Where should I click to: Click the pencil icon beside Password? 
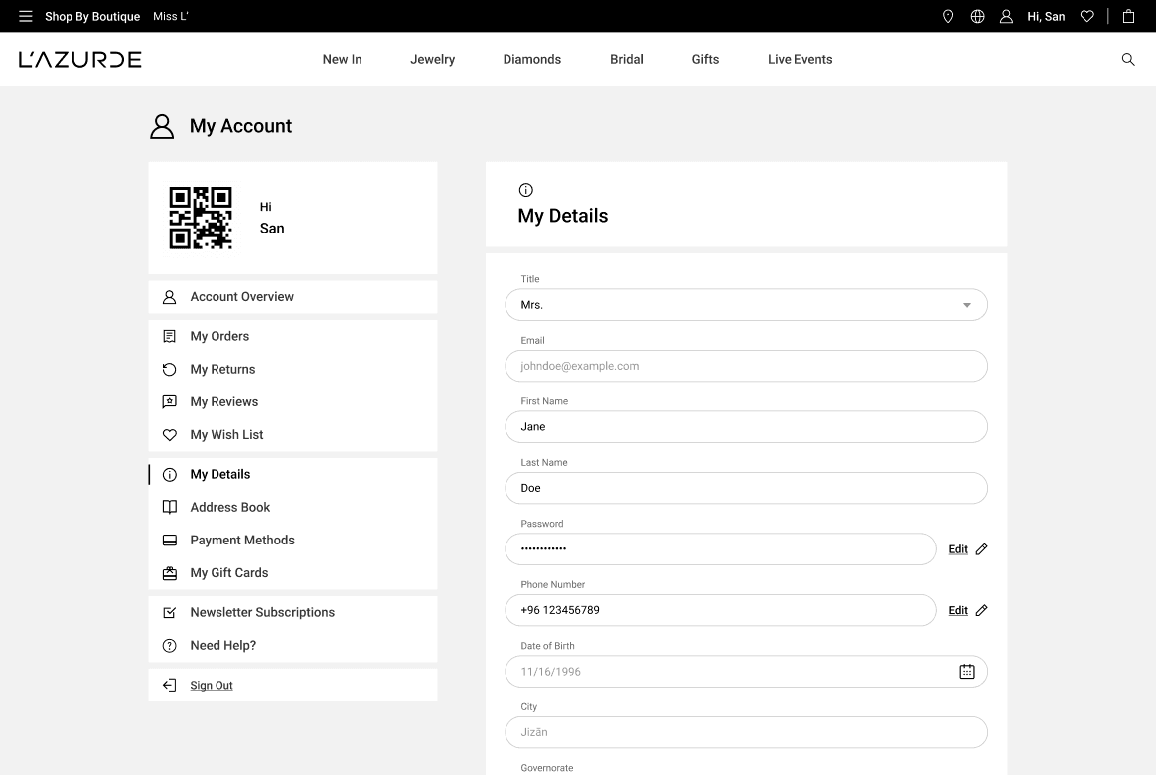981,549
